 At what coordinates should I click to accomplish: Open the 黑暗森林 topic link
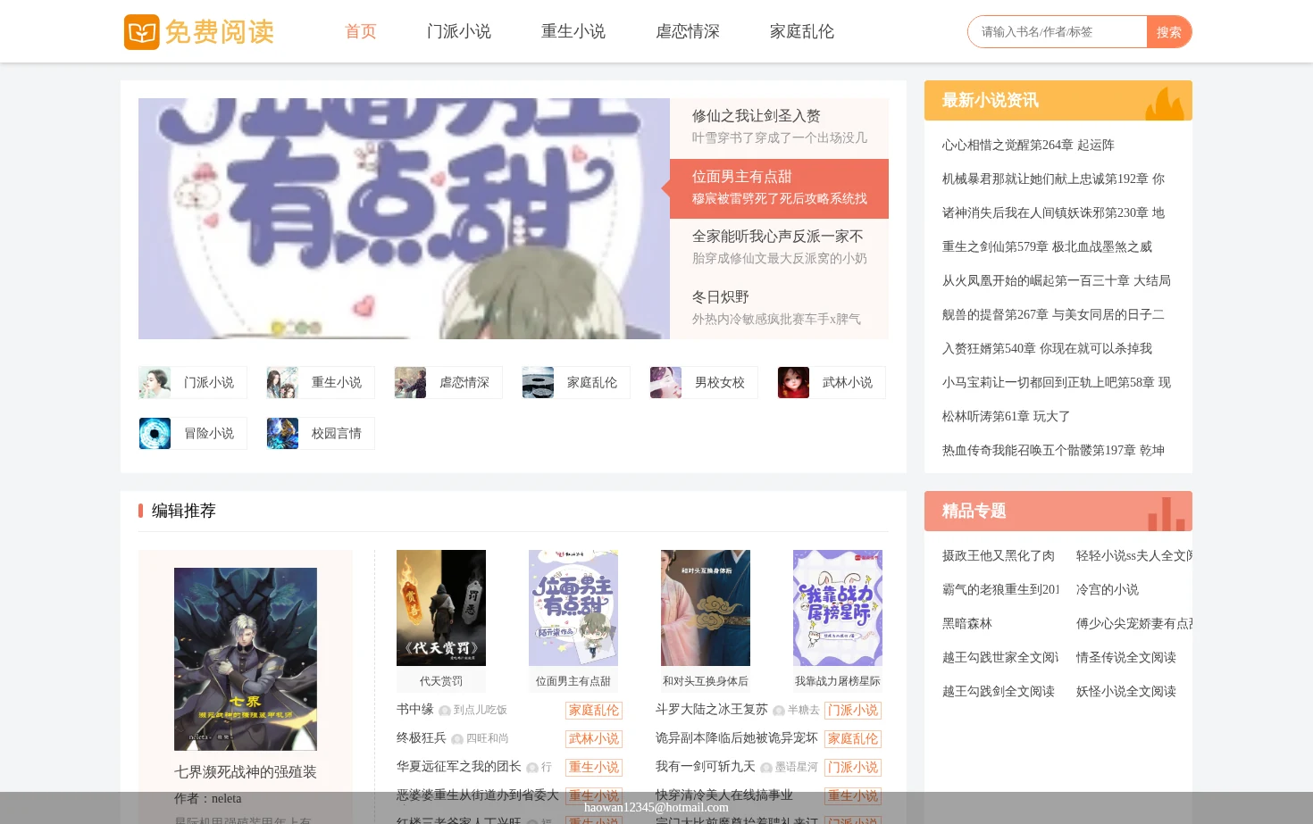[967, 623]
